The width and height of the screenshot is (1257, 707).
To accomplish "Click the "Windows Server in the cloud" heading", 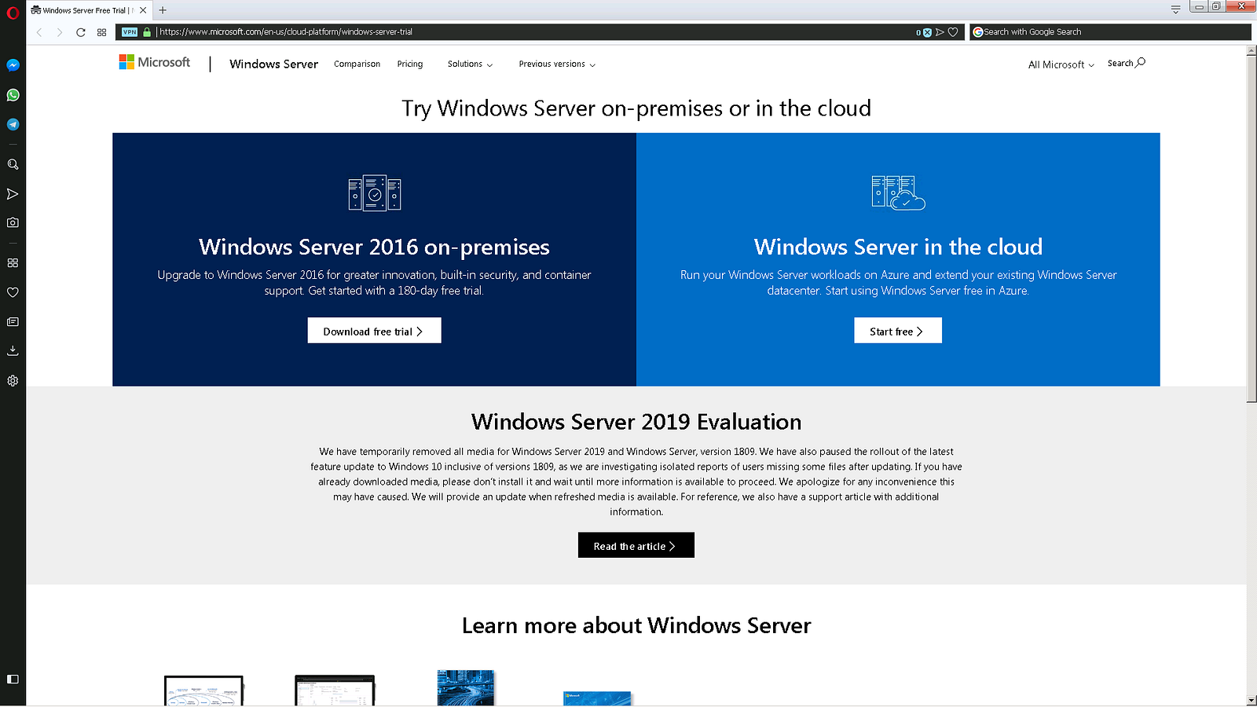I will [898, 247].
